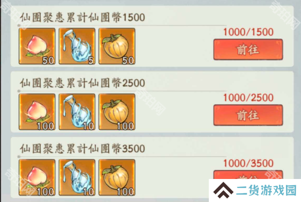
Task: Open the peach reward in the 3500 row
Action: [x=37, y=178]
